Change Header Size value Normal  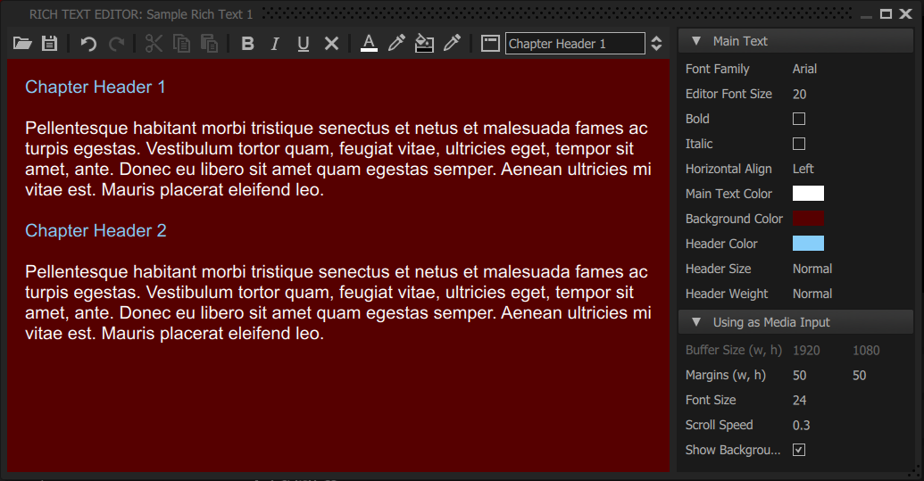(x=812, y=269)
